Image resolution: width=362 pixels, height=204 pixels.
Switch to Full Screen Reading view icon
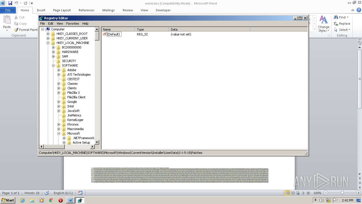(x=293, y=193)
